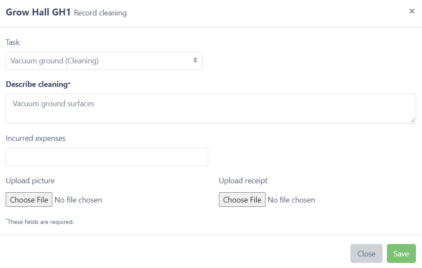Focus the Describe cleaning text area

[210, 109]
